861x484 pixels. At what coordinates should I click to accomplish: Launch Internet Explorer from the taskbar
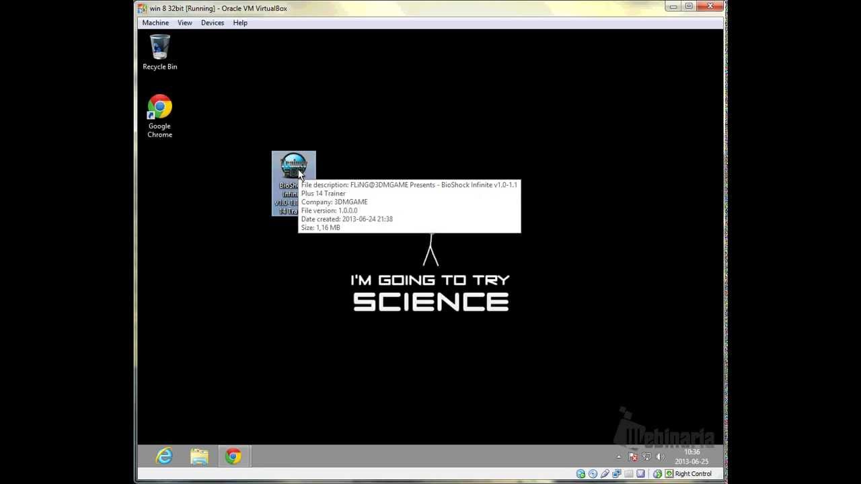pos(164,456)
